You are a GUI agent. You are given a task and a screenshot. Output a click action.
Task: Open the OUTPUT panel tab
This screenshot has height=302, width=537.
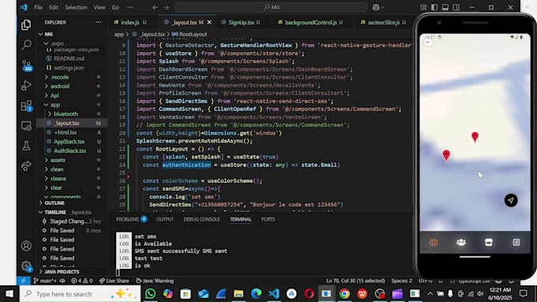click(165, 219)
